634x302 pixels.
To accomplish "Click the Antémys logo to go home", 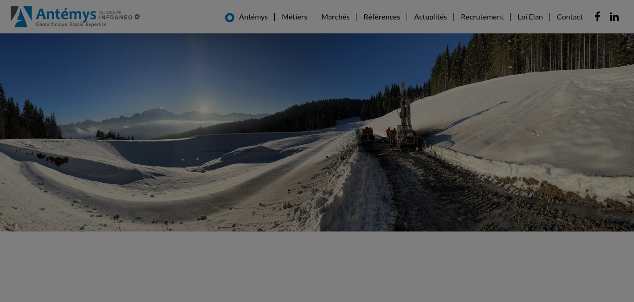I will tap(75, 17).
